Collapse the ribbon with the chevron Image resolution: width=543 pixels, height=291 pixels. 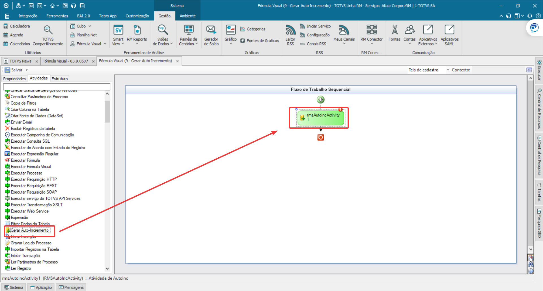pyautogui.click(x=501, y=16)
